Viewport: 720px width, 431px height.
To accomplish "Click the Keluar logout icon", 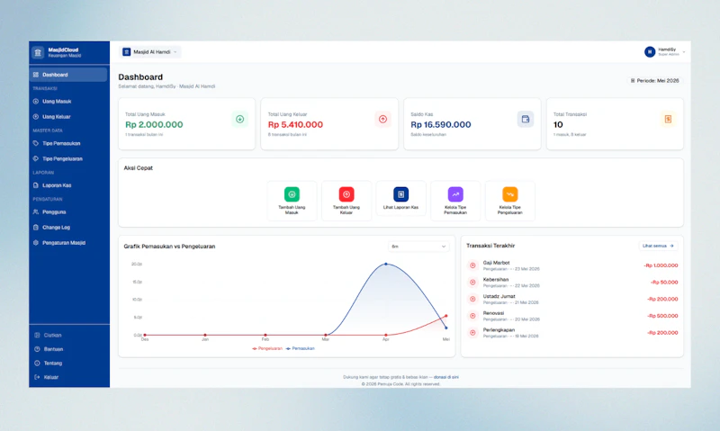I will (x=37, y=377).
